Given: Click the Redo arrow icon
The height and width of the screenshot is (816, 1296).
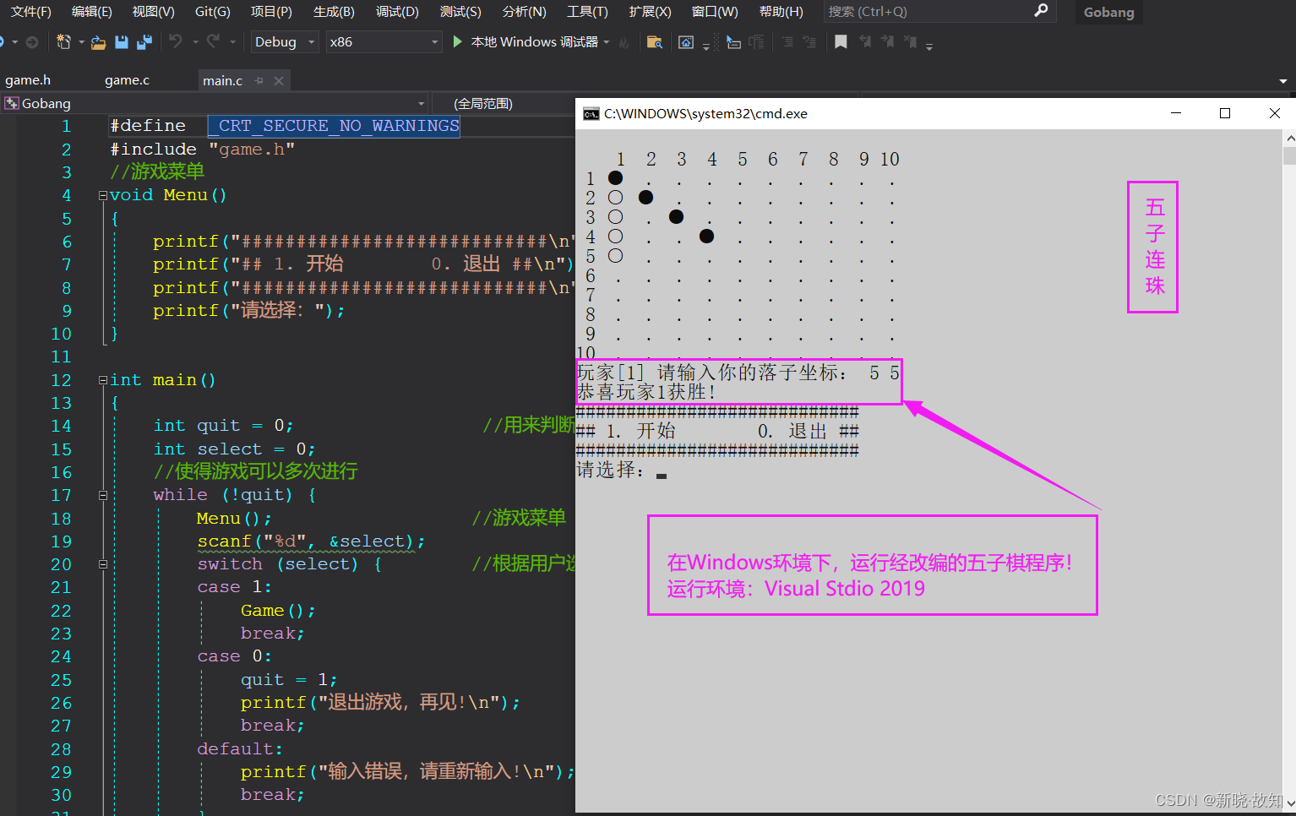Looking at the screenshot, I should [213, 41].
